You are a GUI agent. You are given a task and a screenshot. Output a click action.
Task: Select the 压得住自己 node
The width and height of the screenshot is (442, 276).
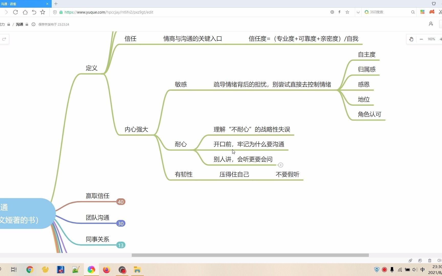pos(234,174)
